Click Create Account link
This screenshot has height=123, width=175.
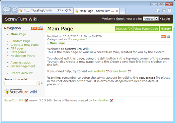click(x=22, y=73)
